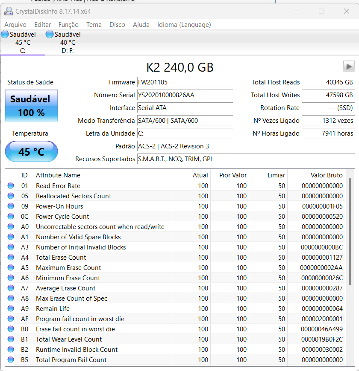Open the Disco menu
The width and height of the screenshot is (359, 371).
117,25
